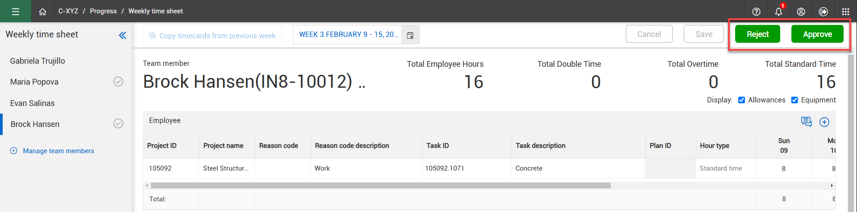Navigate to Progress breadcrumb
857x212 pixels.
tap(103, 11)
